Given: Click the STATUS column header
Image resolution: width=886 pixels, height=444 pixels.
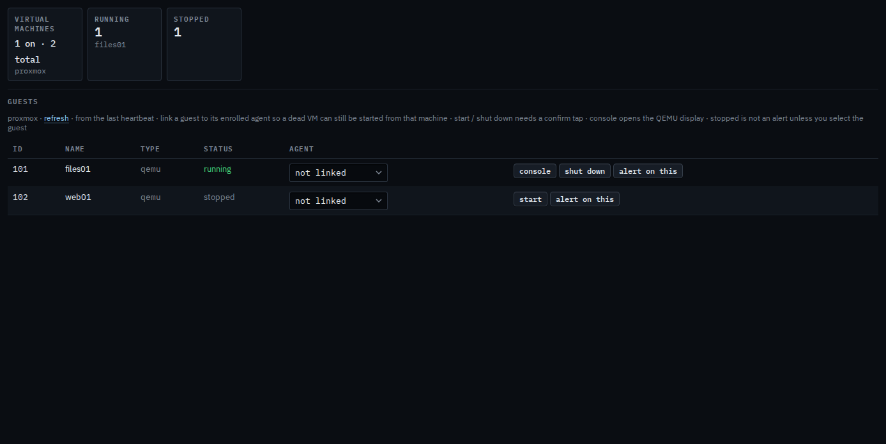Looking at the screenshot, I should point(218,149).
